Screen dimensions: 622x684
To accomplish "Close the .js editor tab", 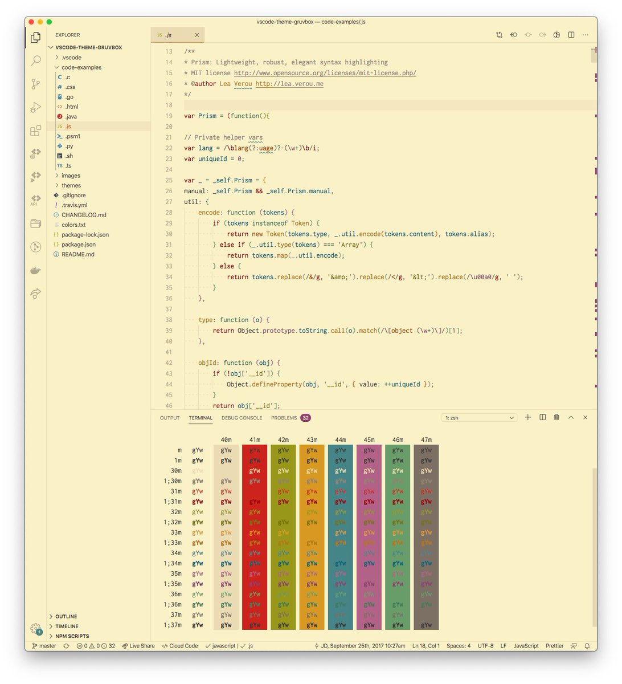I will point(197,35).
